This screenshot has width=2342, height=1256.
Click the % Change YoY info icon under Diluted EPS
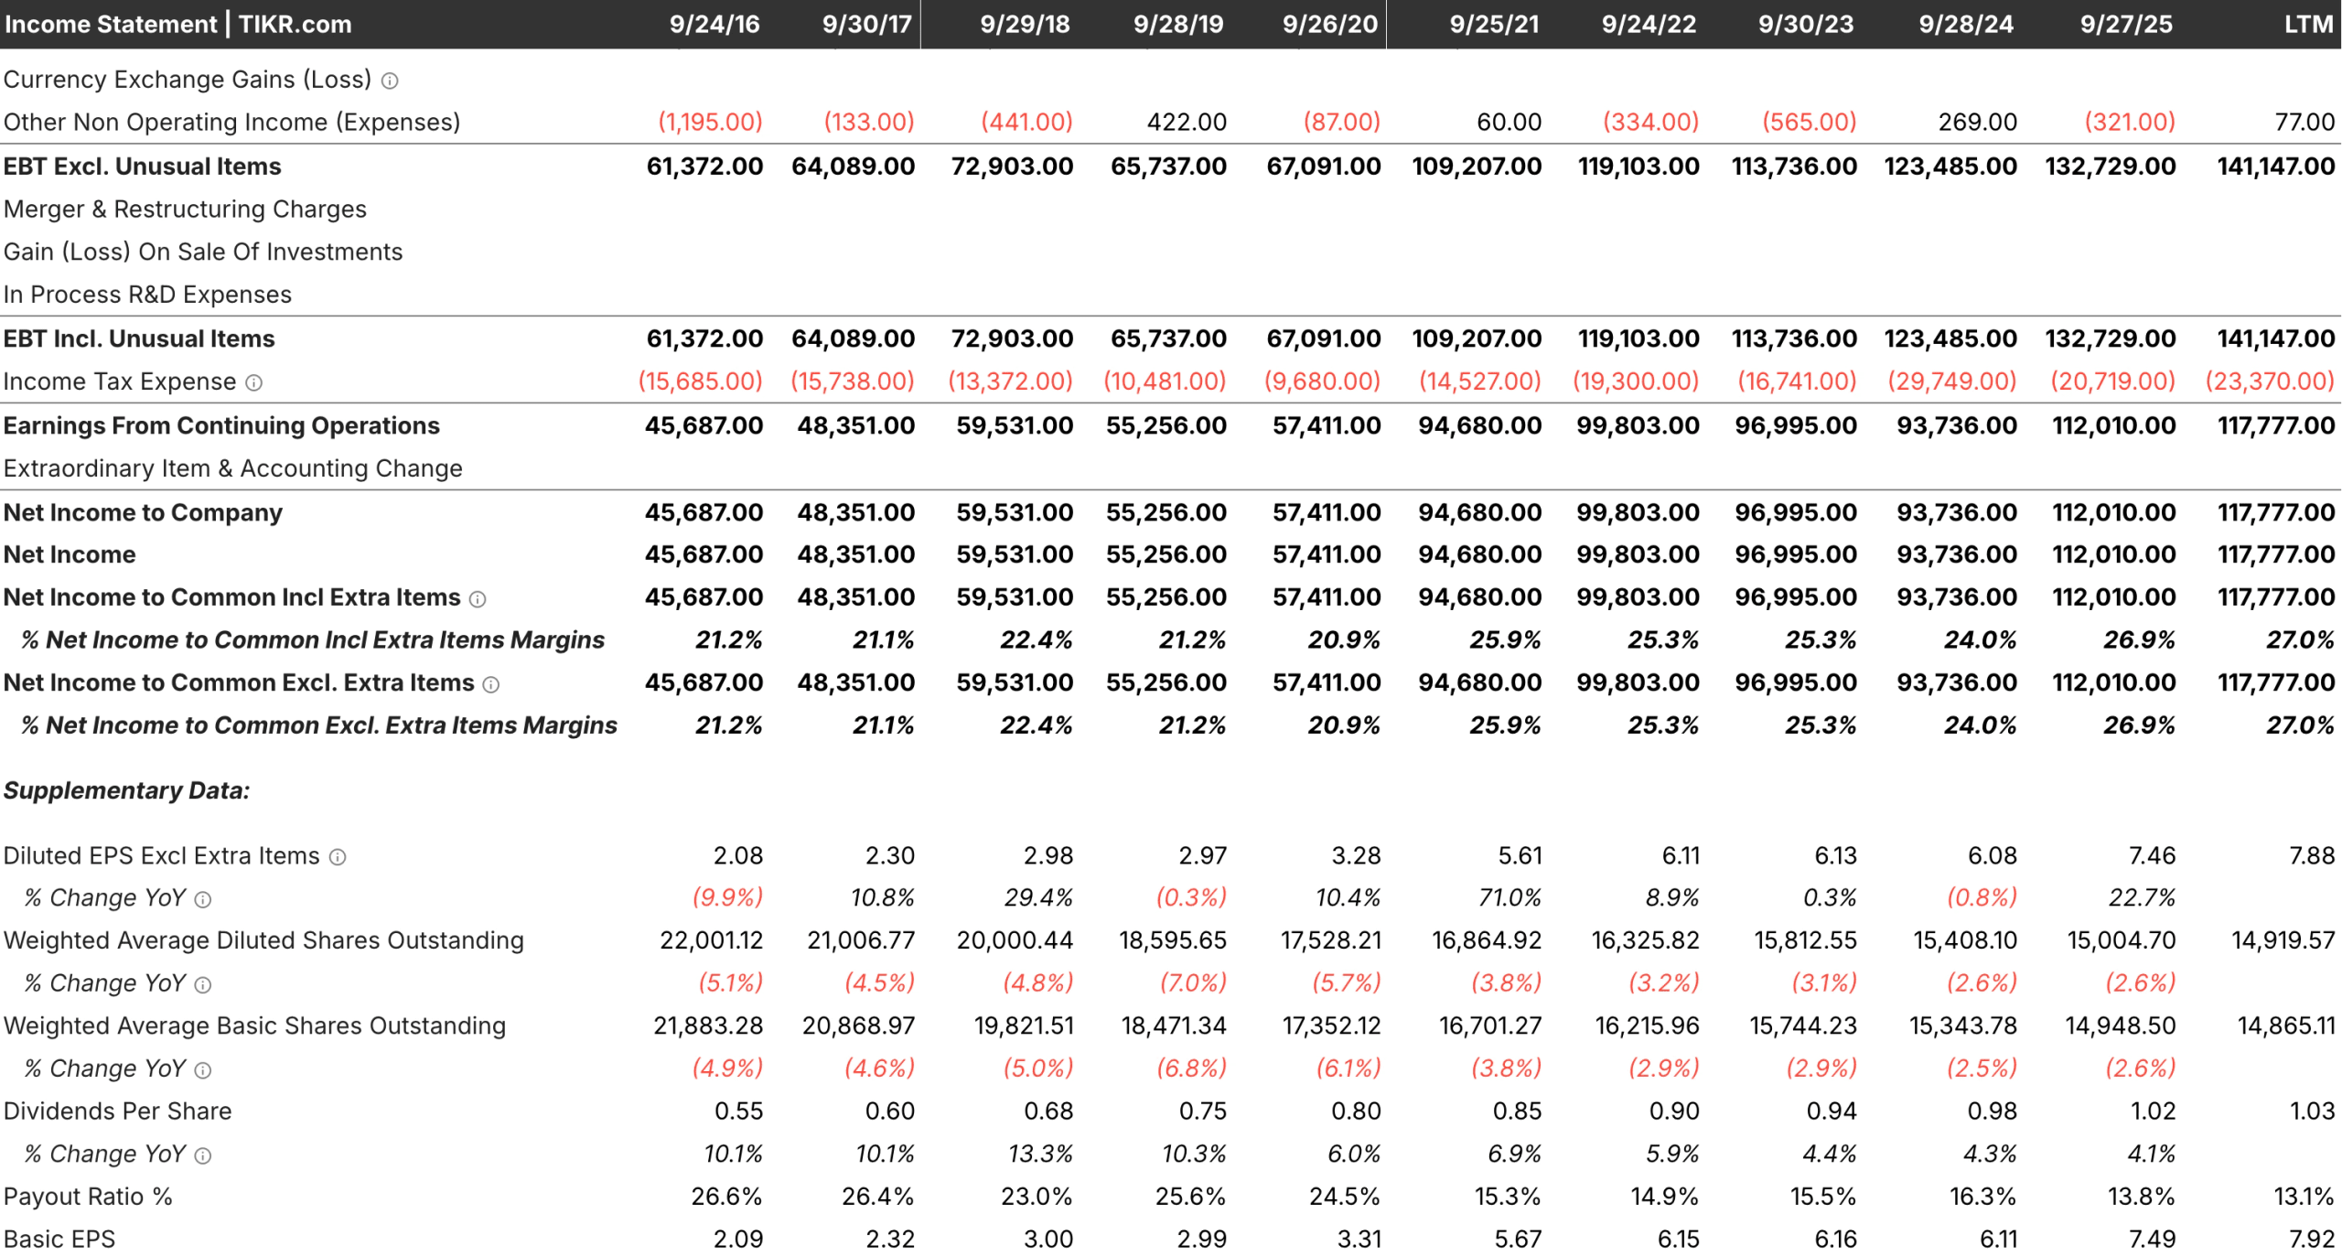coord(202,898)
